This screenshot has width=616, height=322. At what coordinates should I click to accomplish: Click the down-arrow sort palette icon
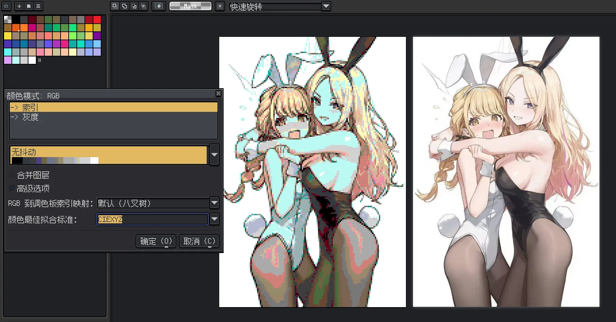coord(19,6)
